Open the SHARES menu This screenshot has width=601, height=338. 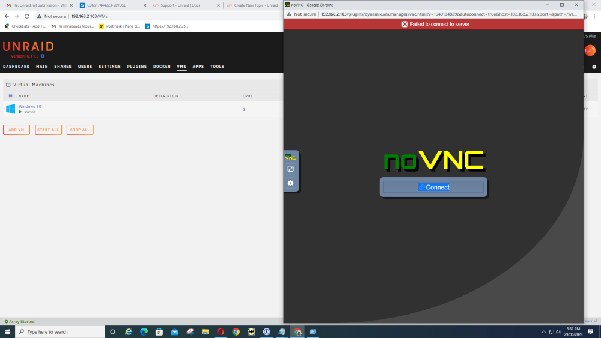tap(63, 67)
